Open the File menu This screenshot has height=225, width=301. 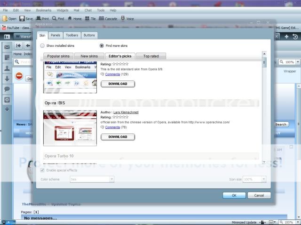tap(5, 10)
